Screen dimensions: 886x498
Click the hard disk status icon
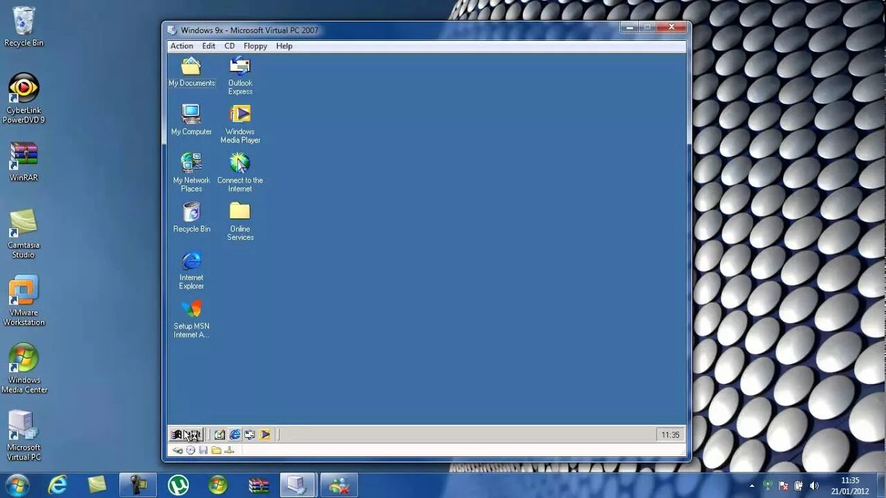pyautogui.click(x=178, y=450)
